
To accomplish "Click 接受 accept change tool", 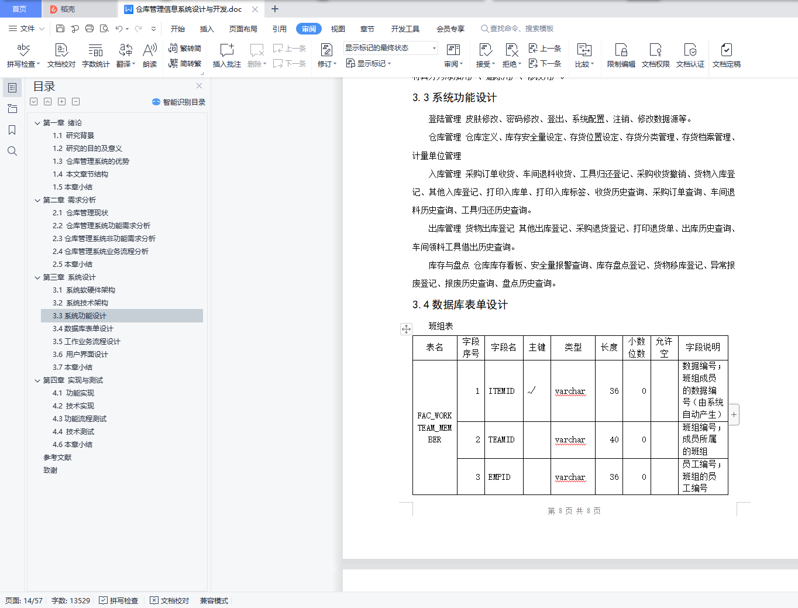I will [485, 56].
